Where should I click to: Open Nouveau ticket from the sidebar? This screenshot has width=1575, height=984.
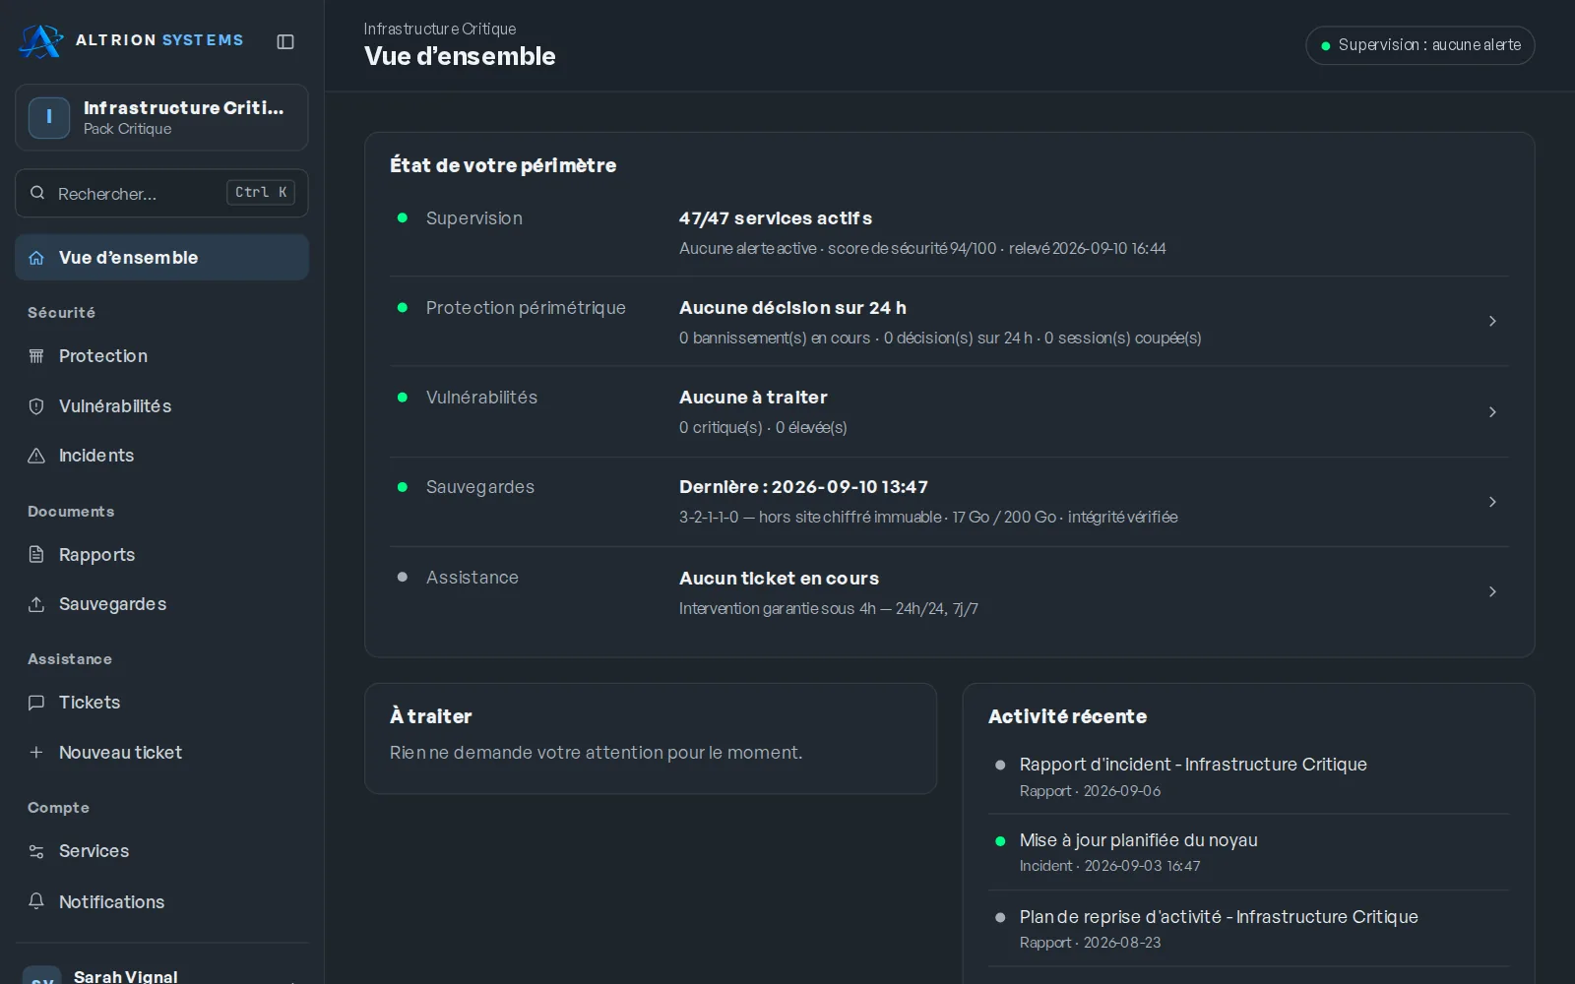pyautogui.click(x=161, y=753)
